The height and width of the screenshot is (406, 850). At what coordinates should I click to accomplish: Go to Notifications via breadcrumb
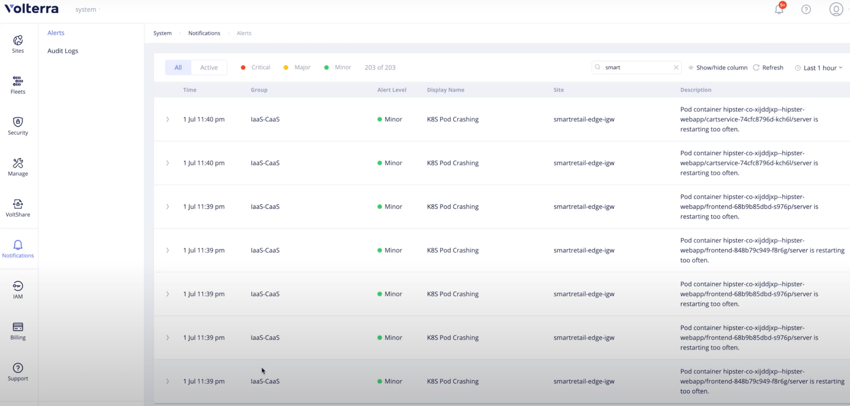click(x=204, y=33)
